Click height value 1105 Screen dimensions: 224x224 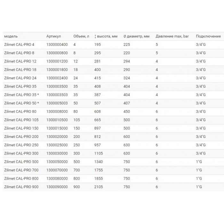[99, 153]
